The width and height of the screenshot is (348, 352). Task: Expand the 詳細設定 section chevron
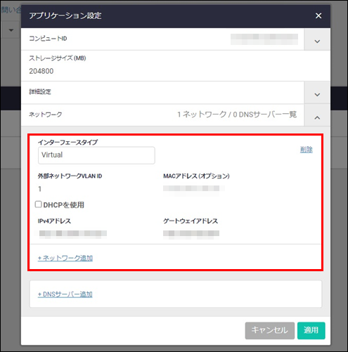(317, 95)
